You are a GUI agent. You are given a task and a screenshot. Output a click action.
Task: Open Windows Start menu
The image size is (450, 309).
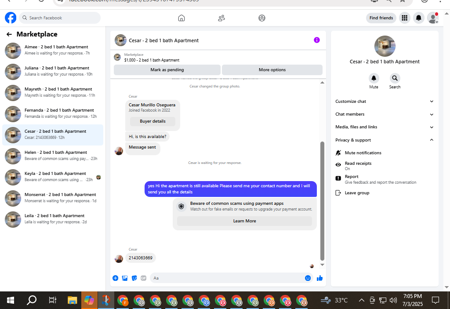(x=11, y=300)
